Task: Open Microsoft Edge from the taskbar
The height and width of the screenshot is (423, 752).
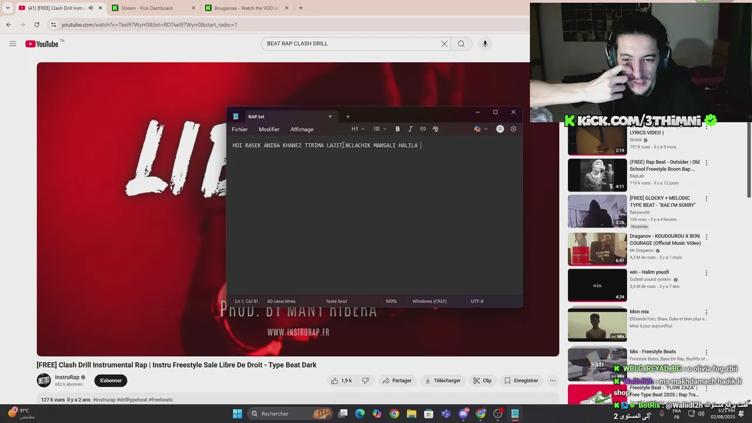Action: point(360,414)
